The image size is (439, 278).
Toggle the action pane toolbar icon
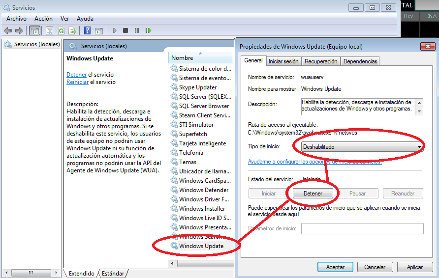pyautogui.click(x=99, y=30)
